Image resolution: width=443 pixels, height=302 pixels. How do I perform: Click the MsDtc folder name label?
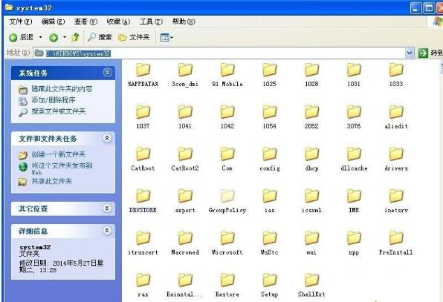[270, 252]
